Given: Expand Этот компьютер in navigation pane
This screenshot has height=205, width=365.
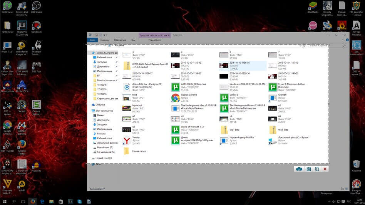Looking at the screenshot, I should [x=104, y=111].
